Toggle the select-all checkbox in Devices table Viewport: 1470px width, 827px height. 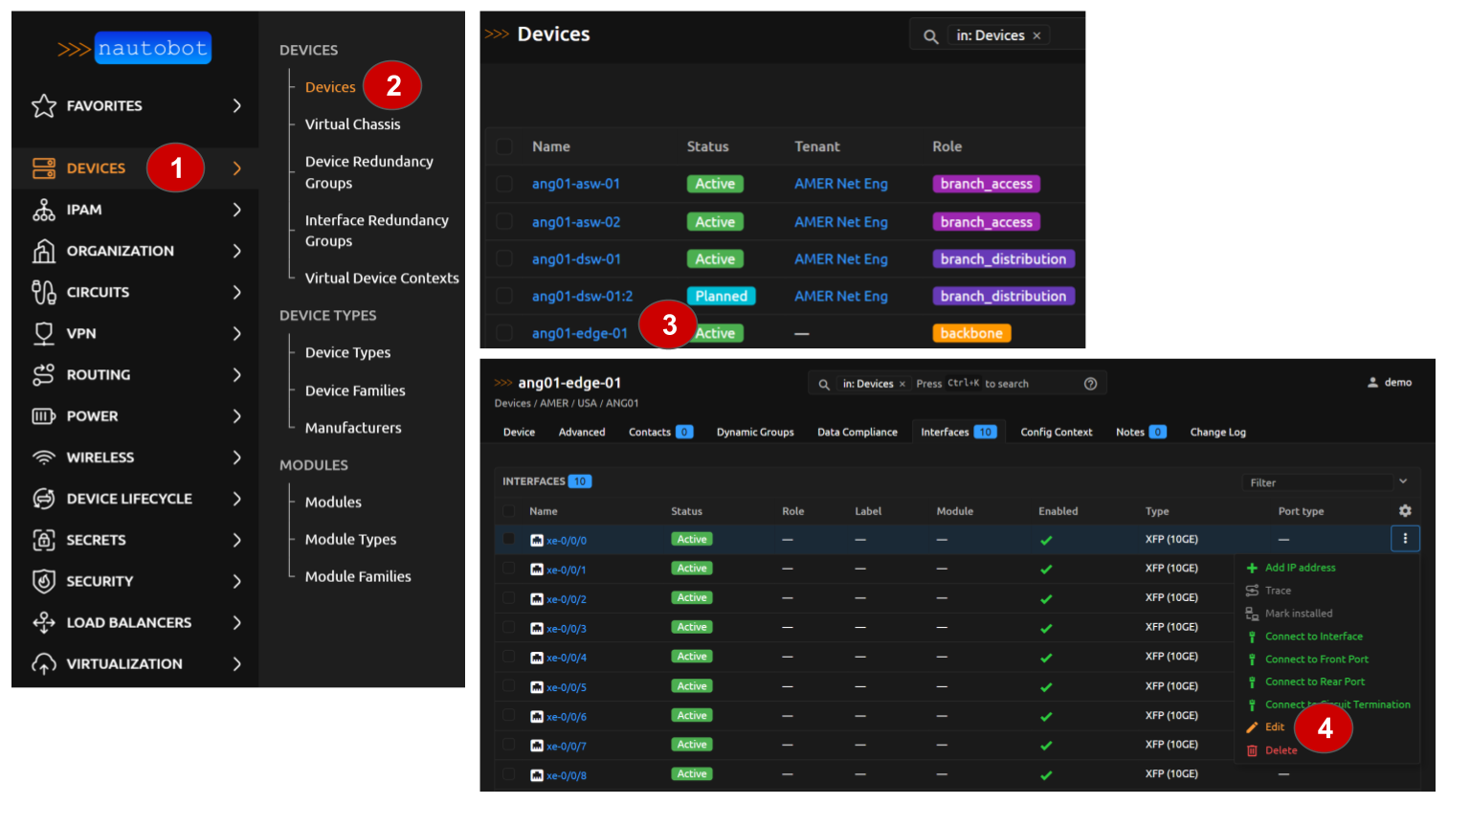click(x=504, y=146)
